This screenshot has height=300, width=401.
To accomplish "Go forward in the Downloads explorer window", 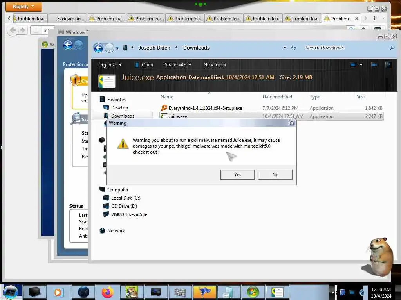I will (110, 48).
